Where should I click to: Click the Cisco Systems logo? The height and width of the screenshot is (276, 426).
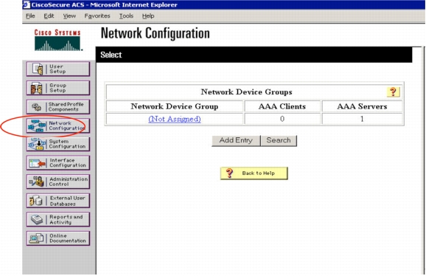pos(57,40)
